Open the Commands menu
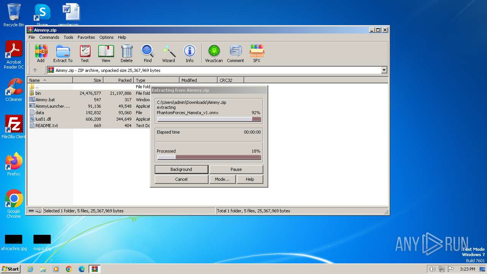 [x=49, y=37]
